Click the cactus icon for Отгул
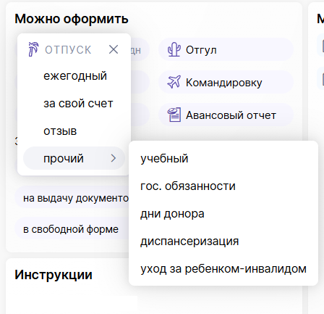324x314 pixels. point(174,49)
